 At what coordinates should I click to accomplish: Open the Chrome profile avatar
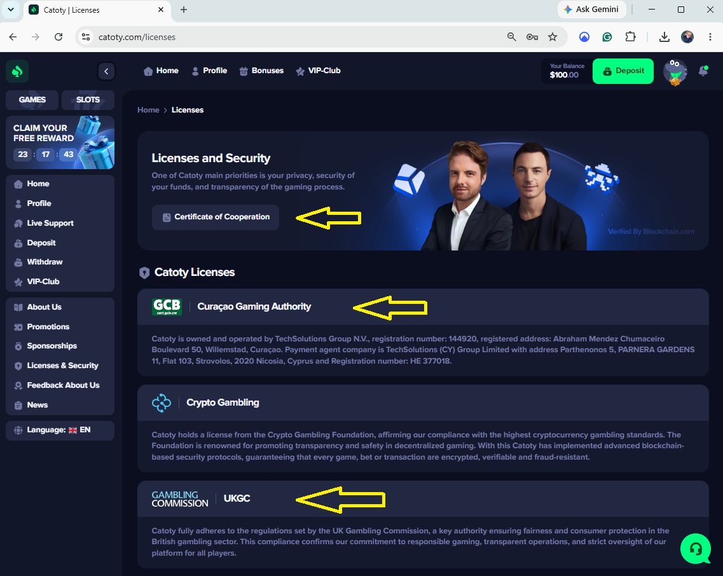[x=687, y=37]
